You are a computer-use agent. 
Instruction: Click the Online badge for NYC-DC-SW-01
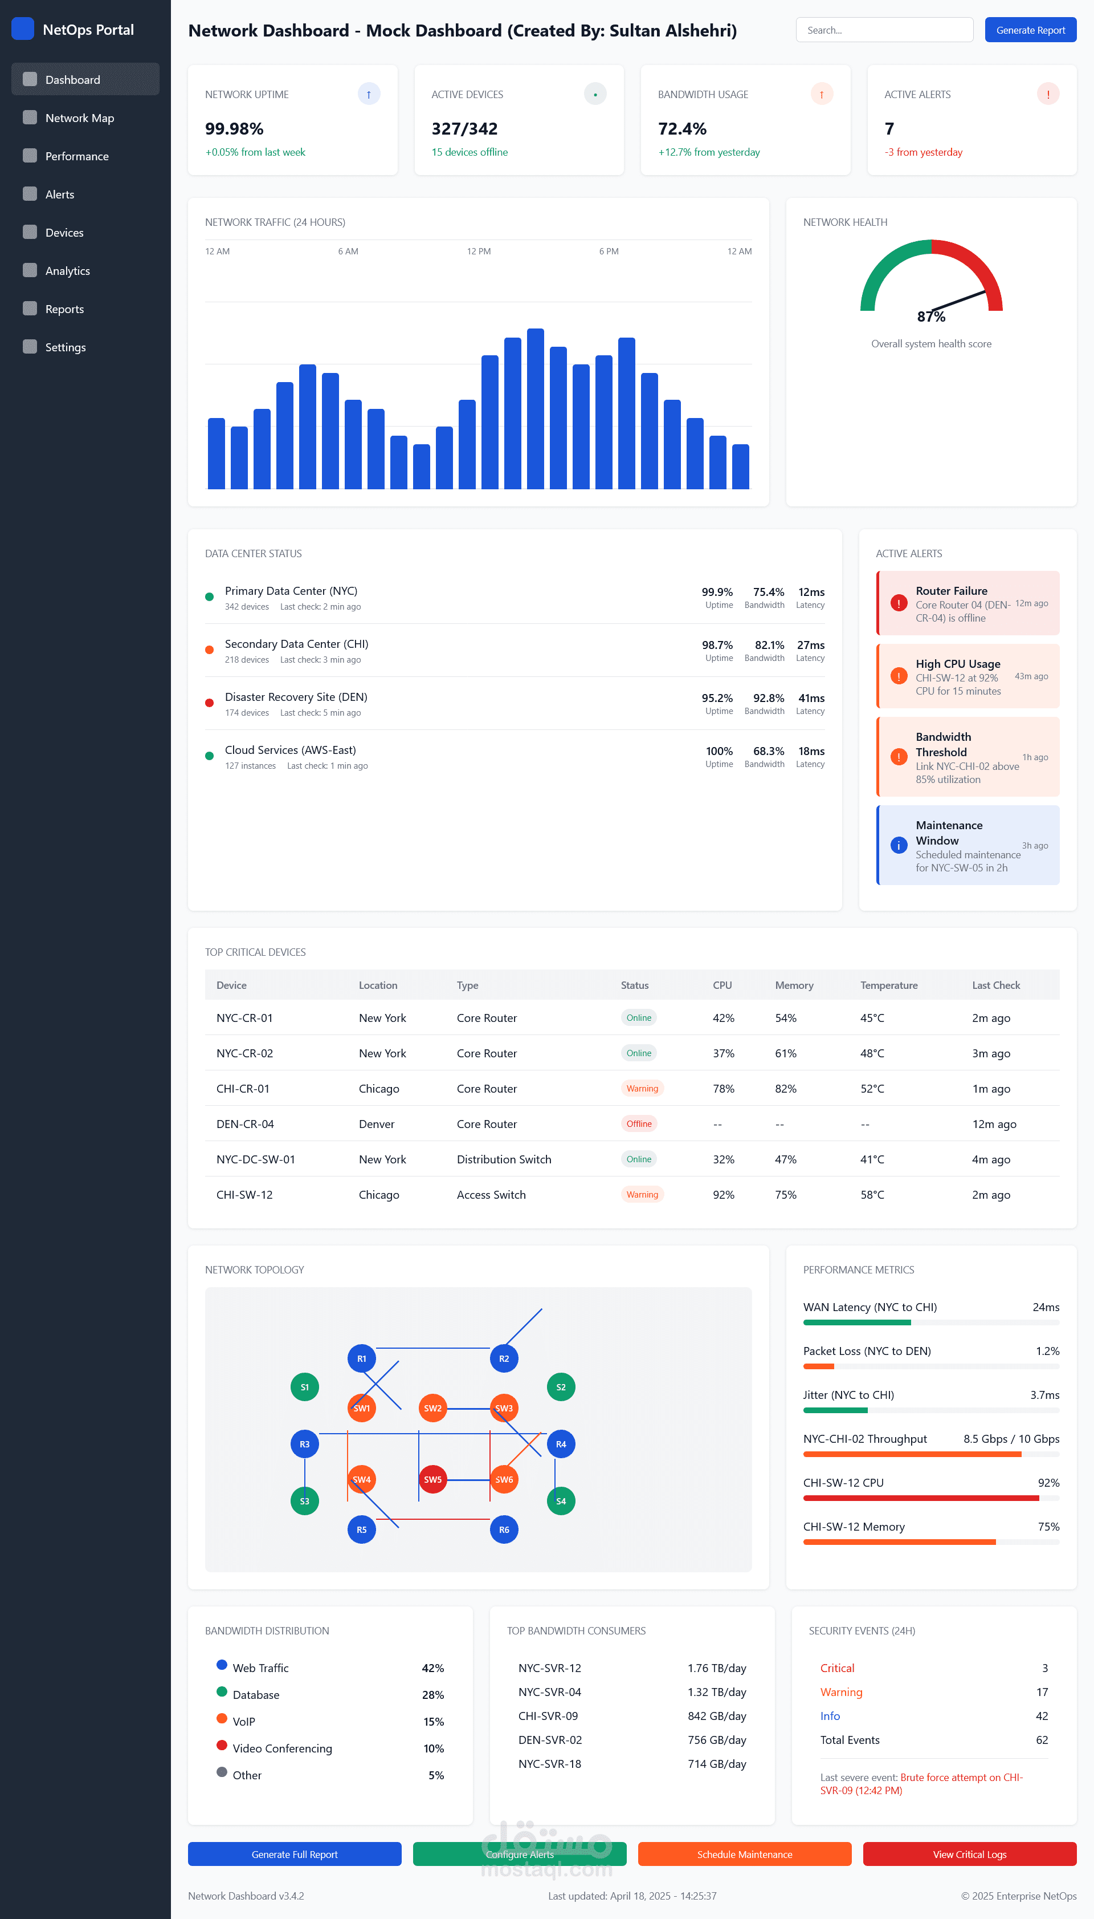(x=639, y=1159)
